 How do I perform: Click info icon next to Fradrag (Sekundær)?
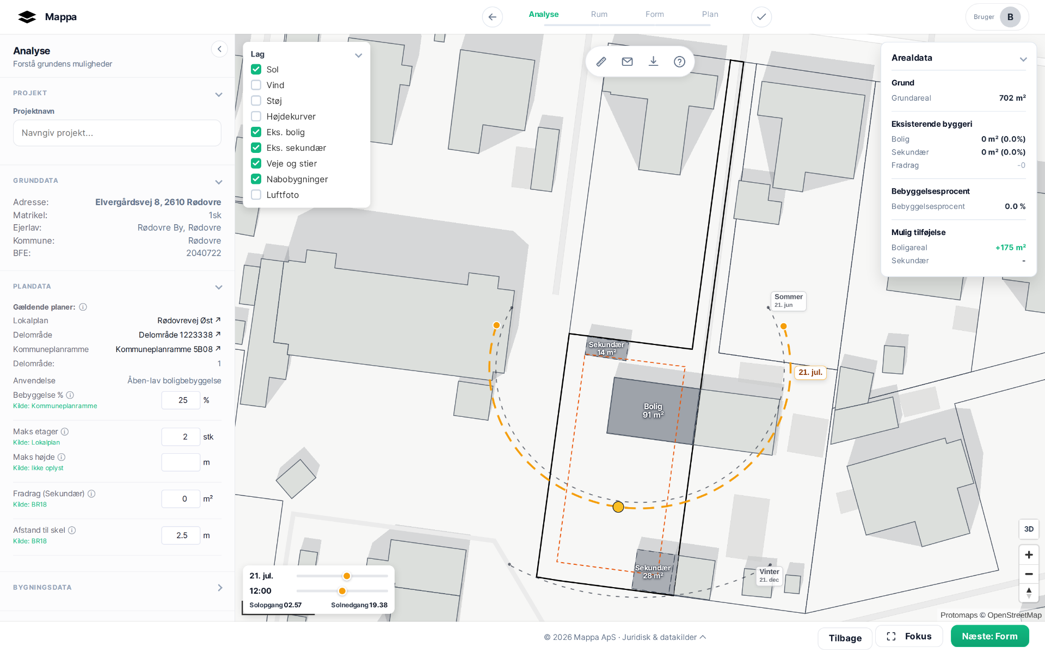(91, 494)
